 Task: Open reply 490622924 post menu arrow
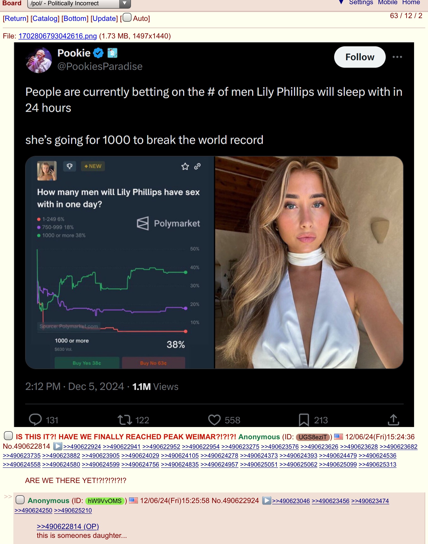tap(267, 501)
